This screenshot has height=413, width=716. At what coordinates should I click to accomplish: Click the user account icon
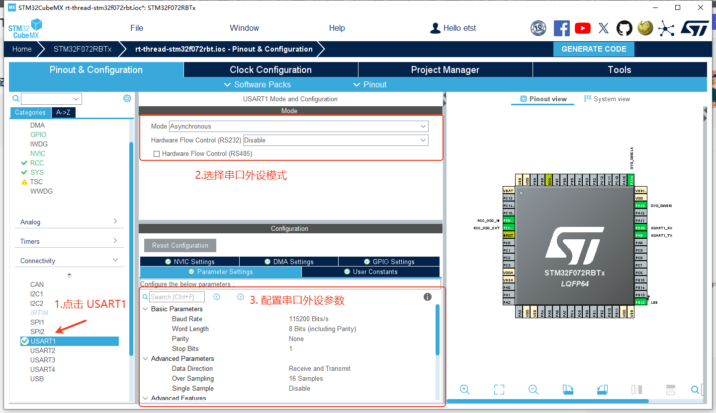[436, 28]
